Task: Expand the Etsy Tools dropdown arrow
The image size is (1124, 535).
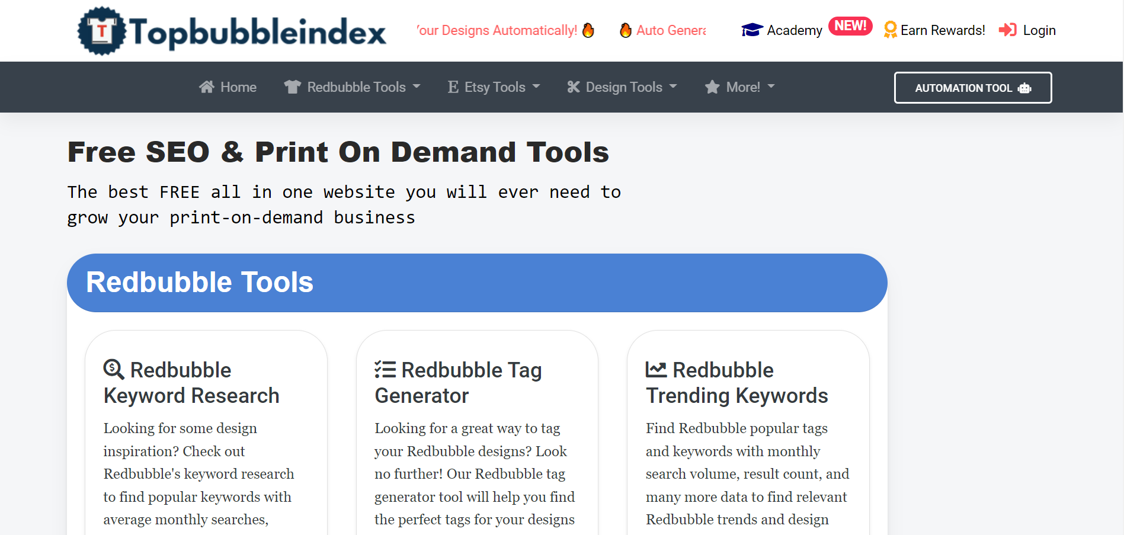Action: [x=536, y=87]
